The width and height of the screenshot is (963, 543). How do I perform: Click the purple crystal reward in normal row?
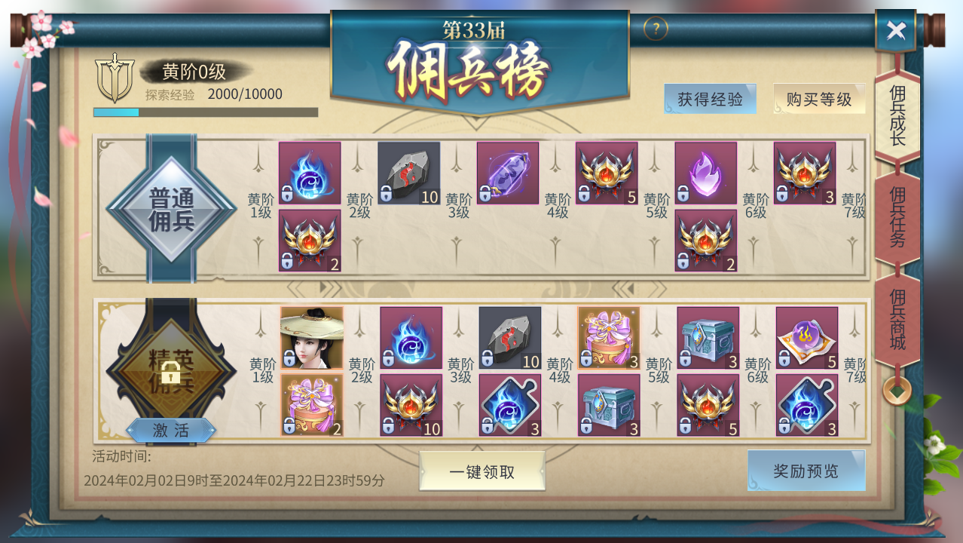click(508, 173)
